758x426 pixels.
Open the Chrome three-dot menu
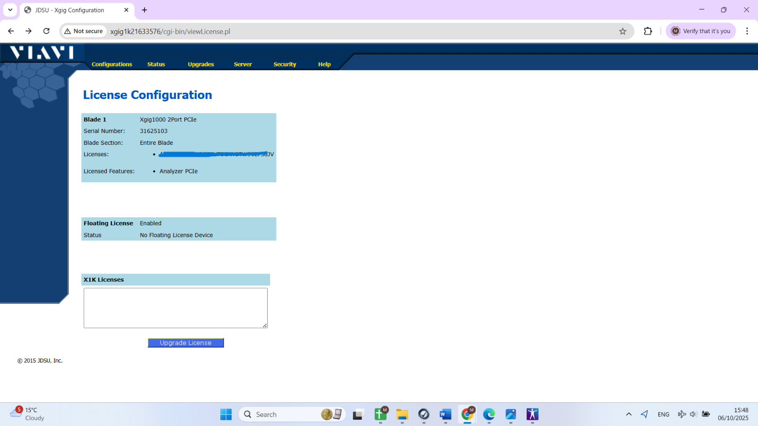pyautogui.click(x=747, y=31)
